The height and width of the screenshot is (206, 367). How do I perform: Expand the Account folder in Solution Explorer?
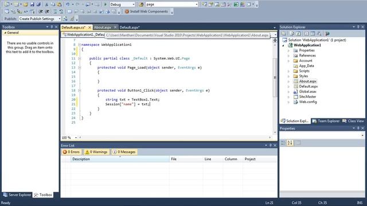(x=288, y=61)
